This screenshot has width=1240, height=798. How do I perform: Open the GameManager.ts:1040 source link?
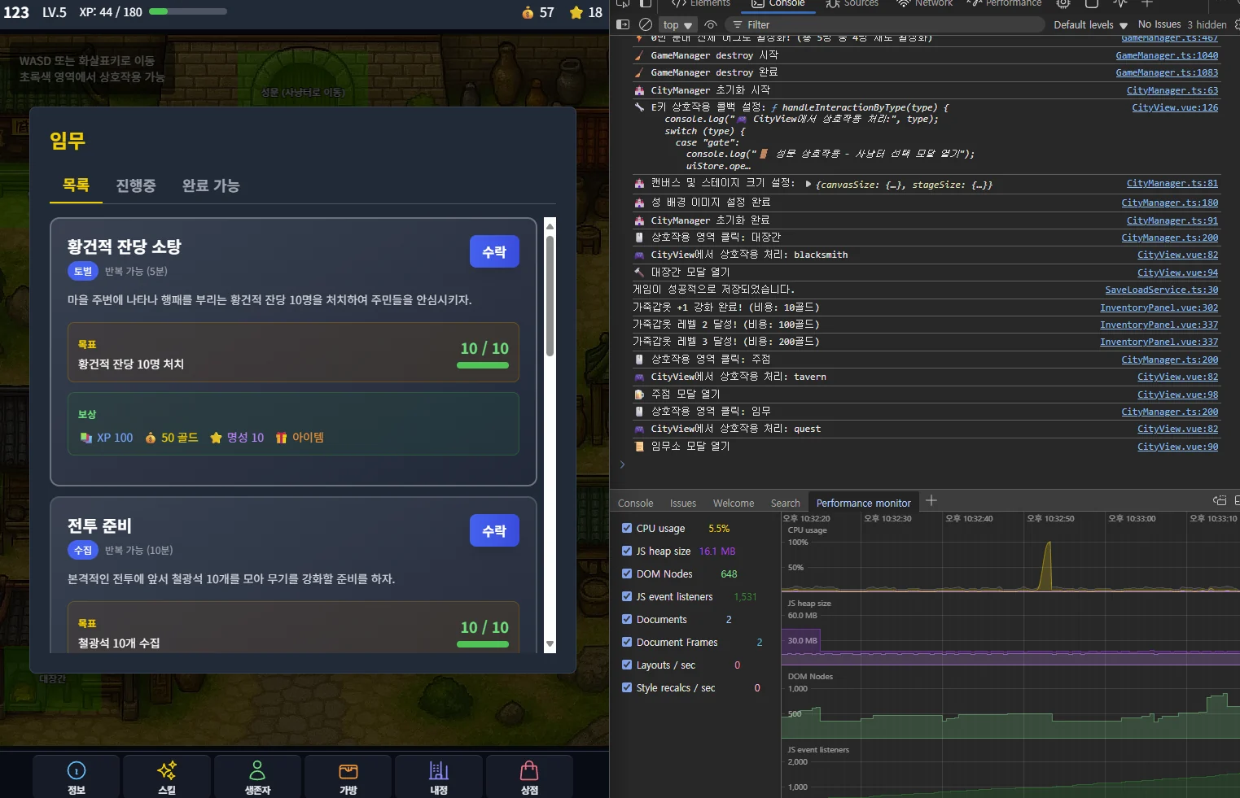[x=1167, y=55]
